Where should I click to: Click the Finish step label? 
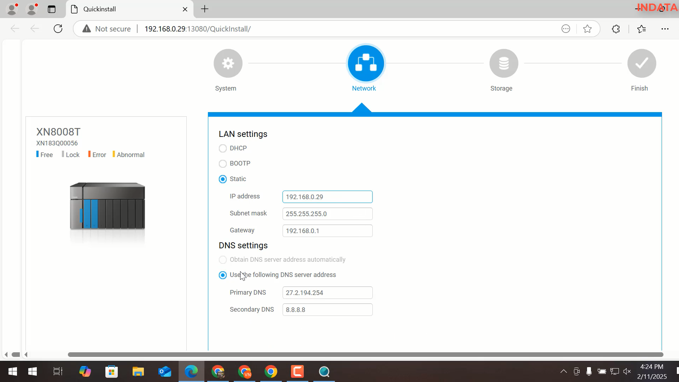(x=639, y=88)
